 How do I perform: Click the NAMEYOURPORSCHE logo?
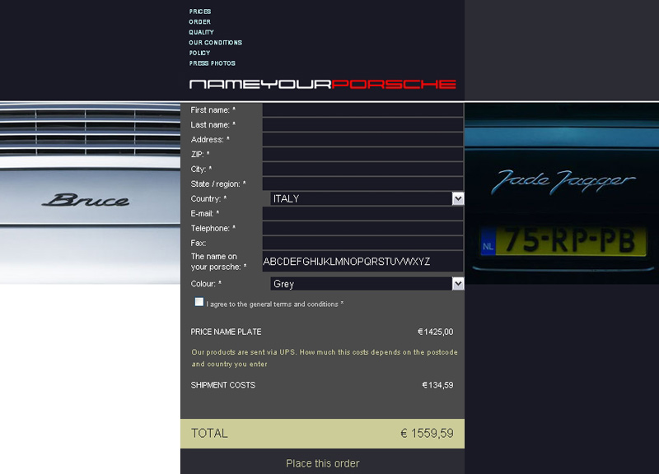tap(322, 85)
